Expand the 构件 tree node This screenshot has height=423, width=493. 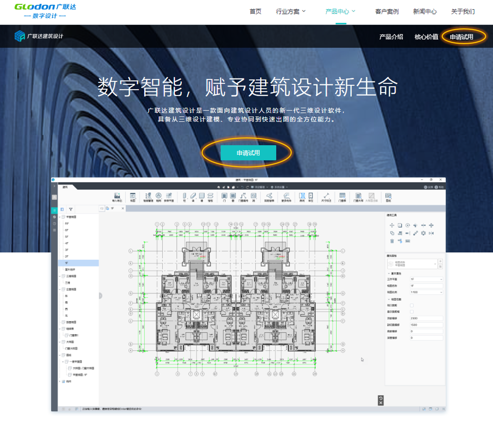pos(60,381)
